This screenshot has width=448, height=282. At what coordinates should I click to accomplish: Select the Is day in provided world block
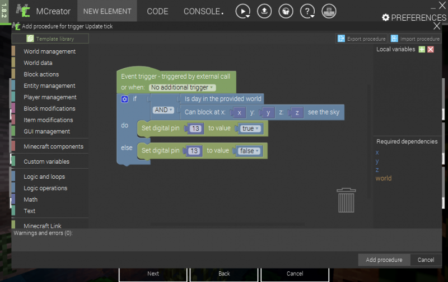[222, 99]
